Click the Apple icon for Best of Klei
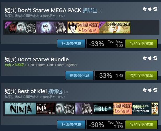The image size is (161, 131). [150, 90]
